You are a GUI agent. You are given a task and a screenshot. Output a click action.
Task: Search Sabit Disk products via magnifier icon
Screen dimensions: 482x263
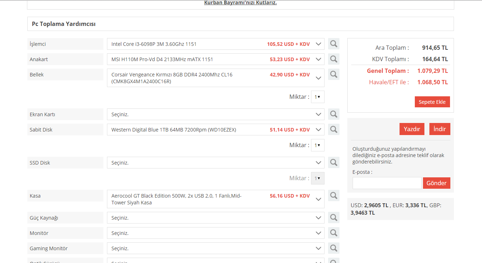tap(333, 129)
